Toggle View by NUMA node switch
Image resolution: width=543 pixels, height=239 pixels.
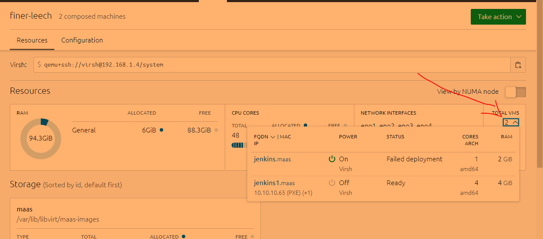pos(515,92)
